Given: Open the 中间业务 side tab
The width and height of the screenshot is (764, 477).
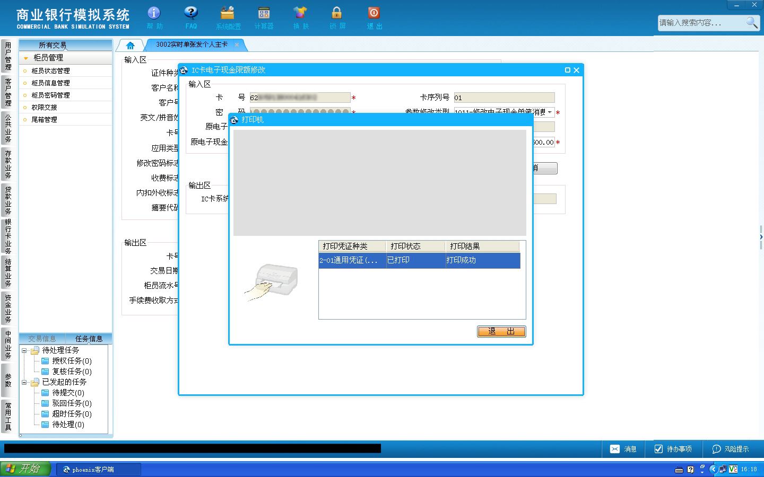Looking at the screenshot, I should (x=8, y=344).
